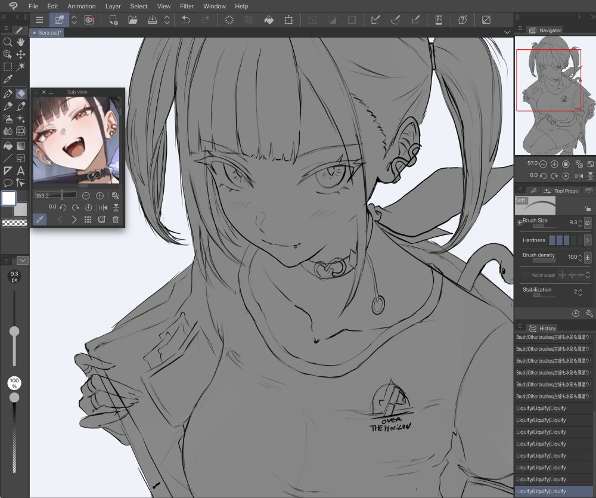Toggle fit-to-screen in the Navigator
Image resolution: width=596 pixels, height=498 pixels.
tap(590, 164)
